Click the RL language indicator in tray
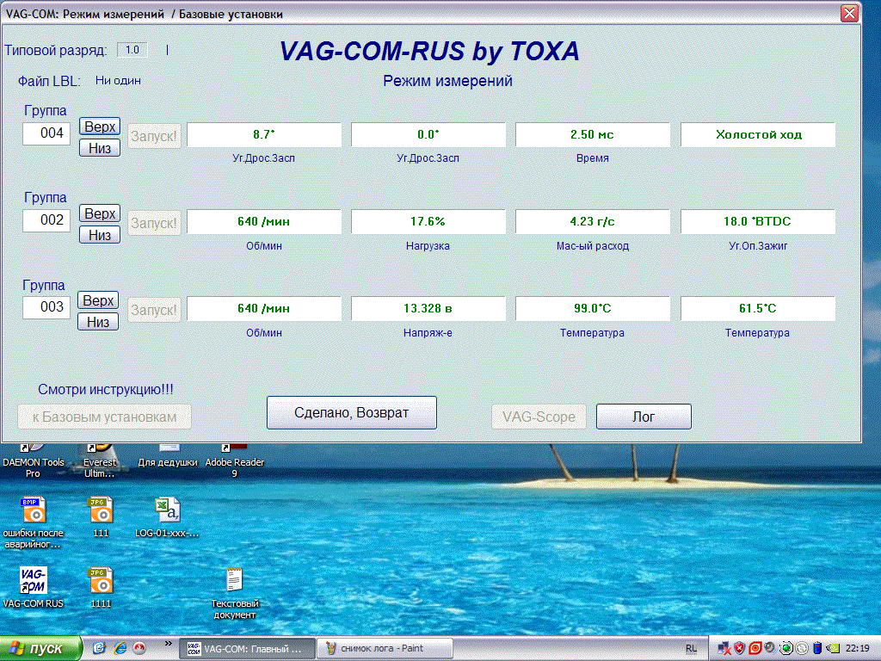 (x=692, y=648)
